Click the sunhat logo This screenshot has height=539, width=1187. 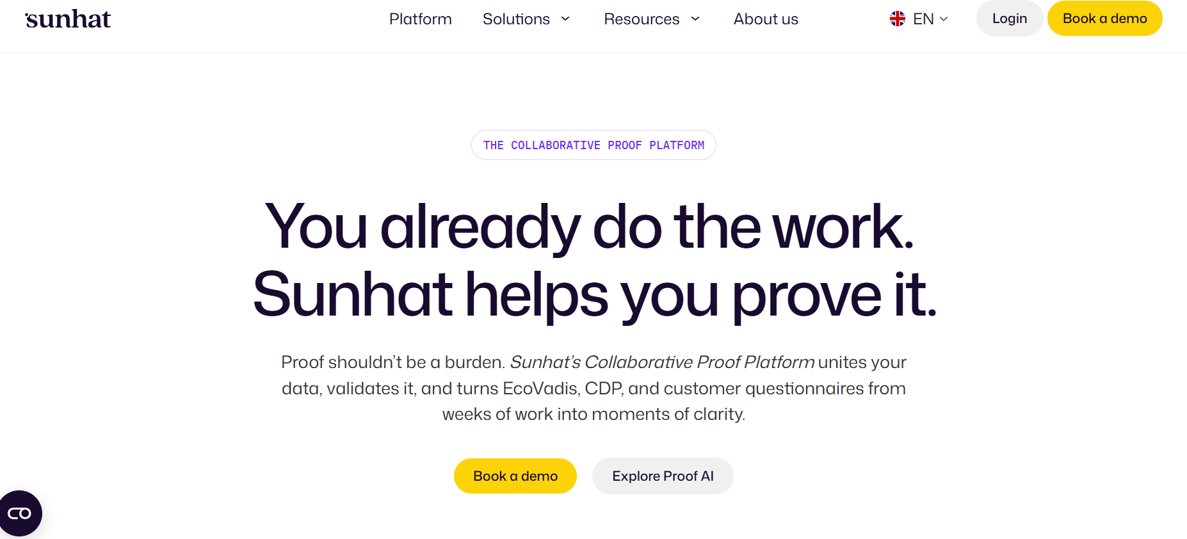tap(68, 19)
